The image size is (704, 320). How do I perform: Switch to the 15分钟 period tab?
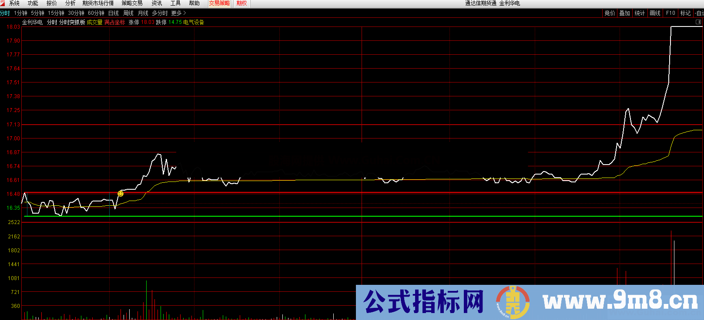coord(56,13)
